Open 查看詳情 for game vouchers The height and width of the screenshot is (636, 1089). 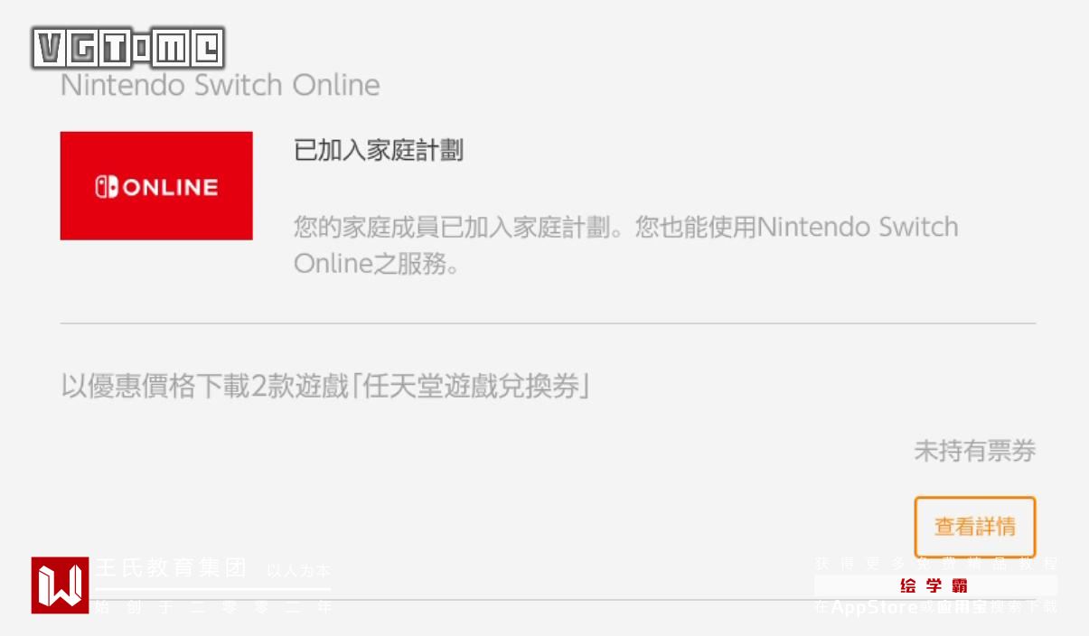[x=974, y=527]
